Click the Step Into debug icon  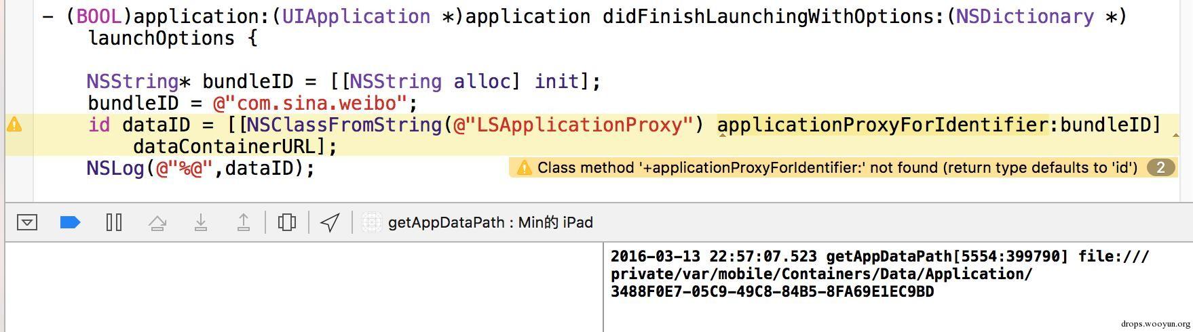pos(201,222)
